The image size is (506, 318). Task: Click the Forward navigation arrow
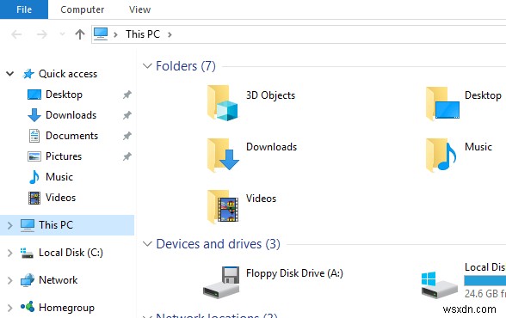[x=42, y=34]
